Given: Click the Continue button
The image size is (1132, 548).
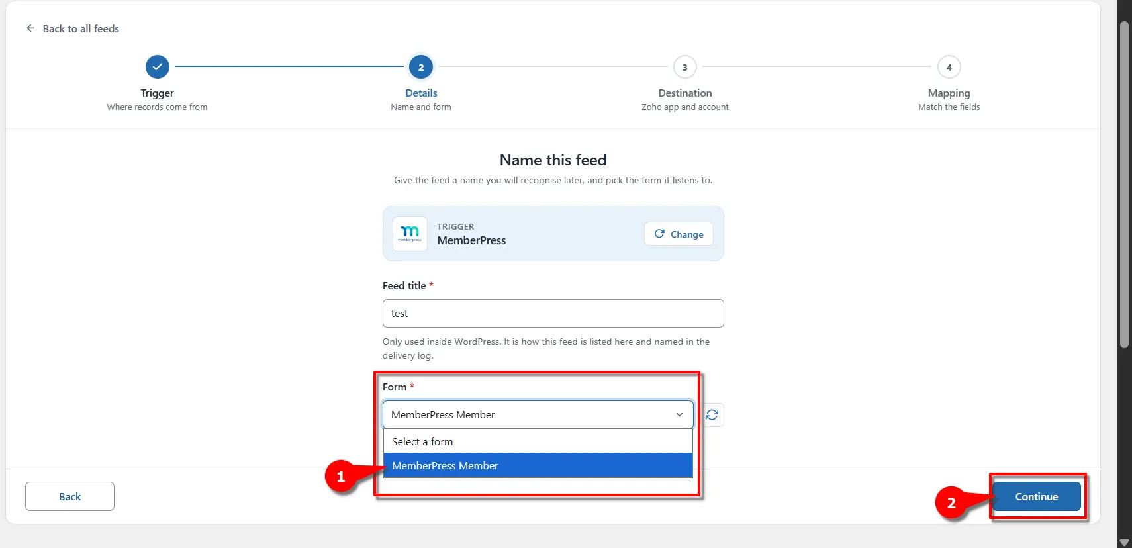Looking at the screenshot, I should coord(1037,496).
